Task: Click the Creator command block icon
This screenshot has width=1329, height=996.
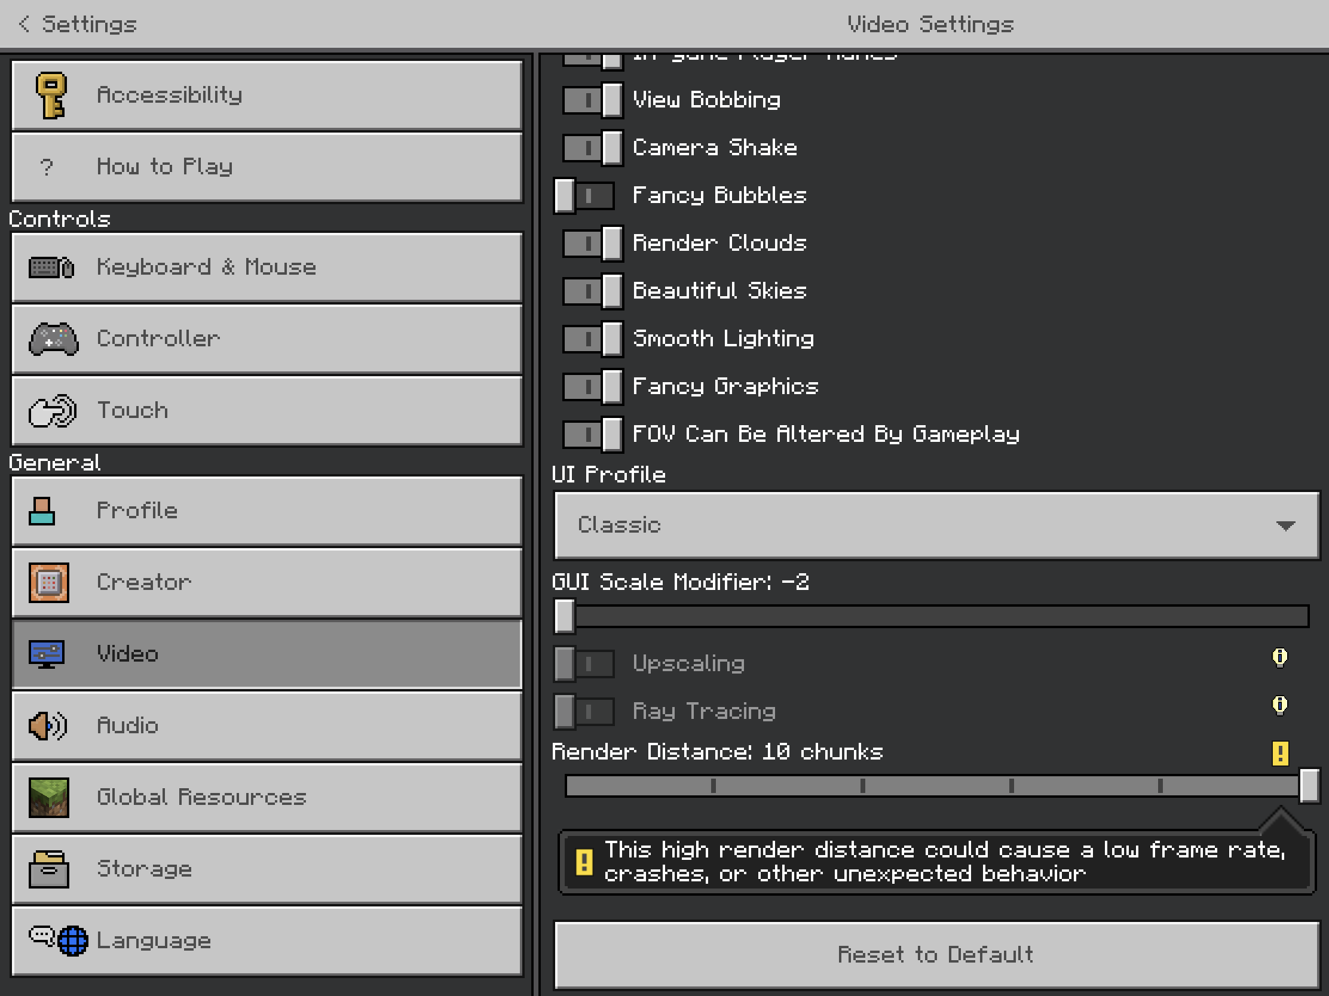Action: (48, 582)
